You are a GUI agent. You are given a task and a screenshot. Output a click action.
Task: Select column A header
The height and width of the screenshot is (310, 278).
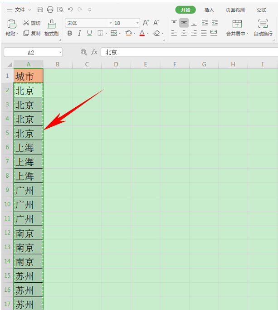[x=29, y=64]
